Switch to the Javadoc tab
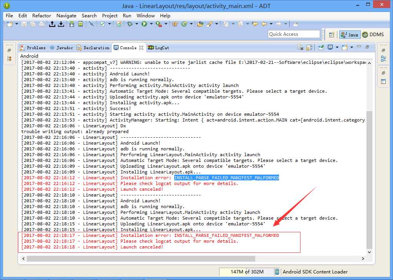The image size is (393, 280). click(x=62, y=48)
